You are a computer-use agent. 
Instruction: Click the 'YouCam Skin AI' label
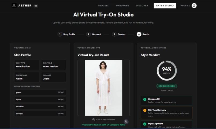pyautogui.click(x=22, y=48)
